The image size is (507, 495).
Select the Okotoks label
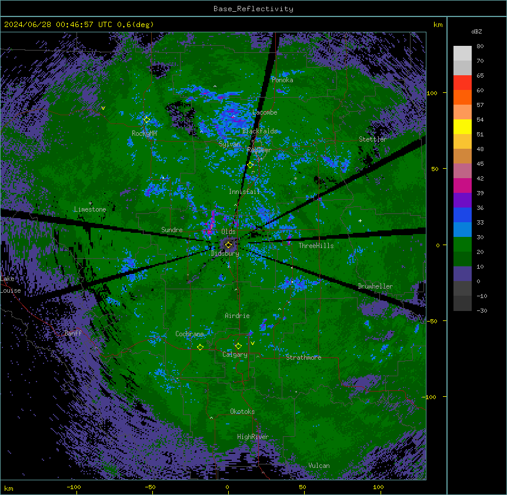point(242,412)
